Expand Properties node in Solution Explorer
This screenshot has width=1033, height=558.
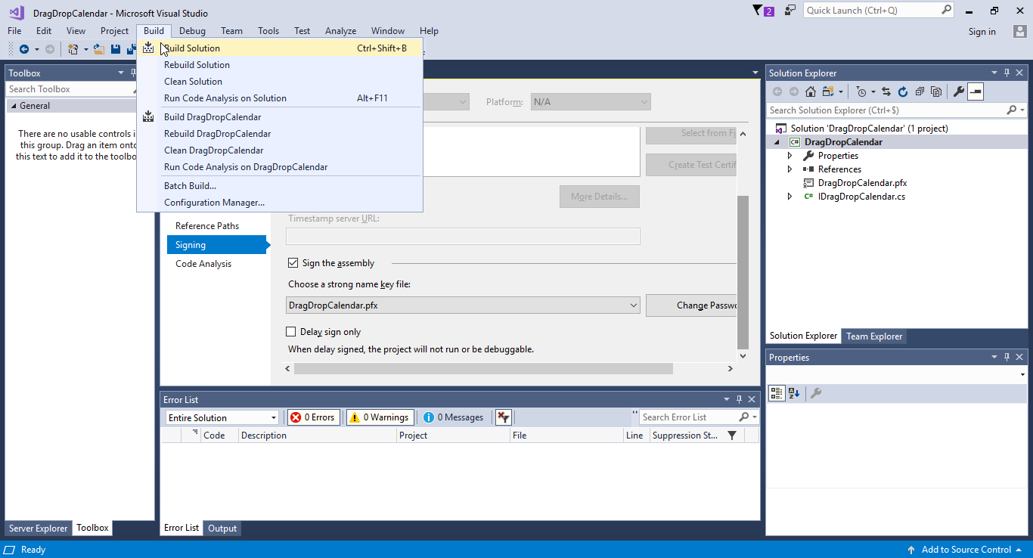coord(790,156)
